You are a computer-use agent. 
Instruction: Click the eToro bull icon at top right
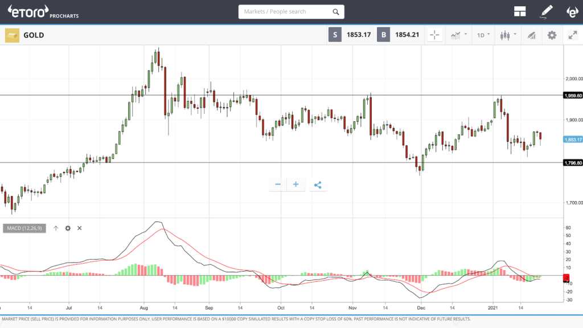click(572, 12)
